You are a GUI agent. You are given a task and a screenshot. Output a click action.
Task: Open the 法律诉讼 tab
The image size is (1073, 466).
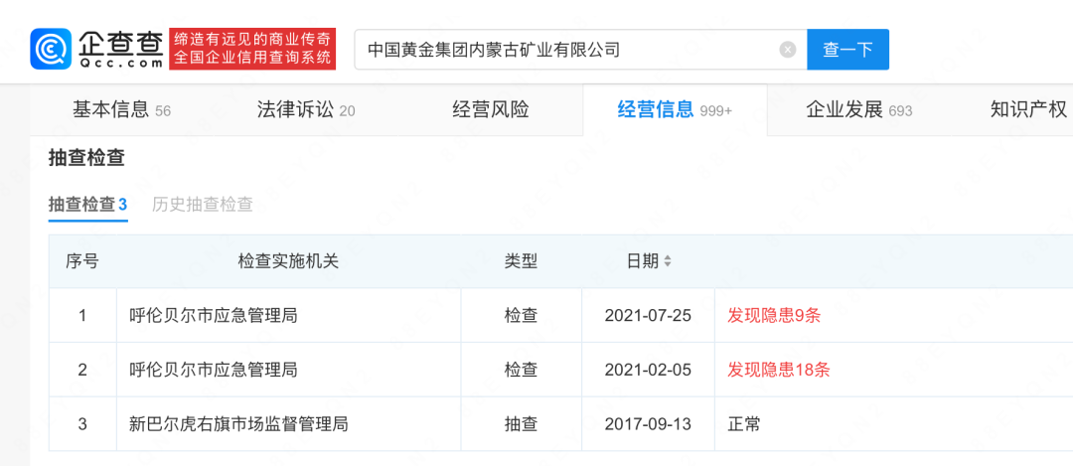(x=306, y=110)
